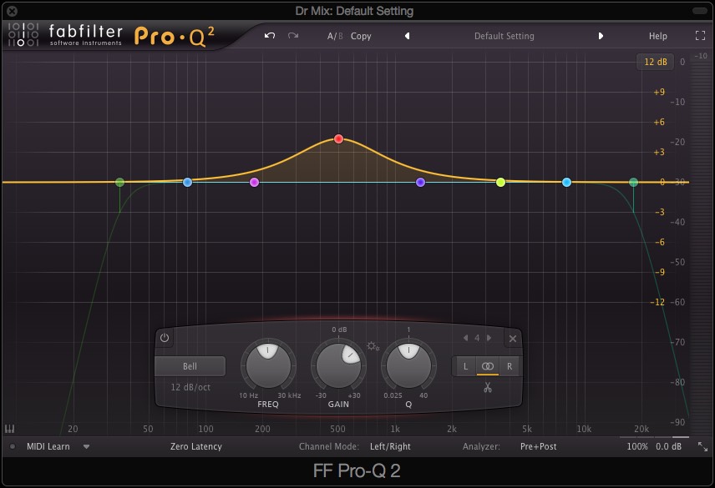Select the green low-cut band dot

click(x=120, y=182)
